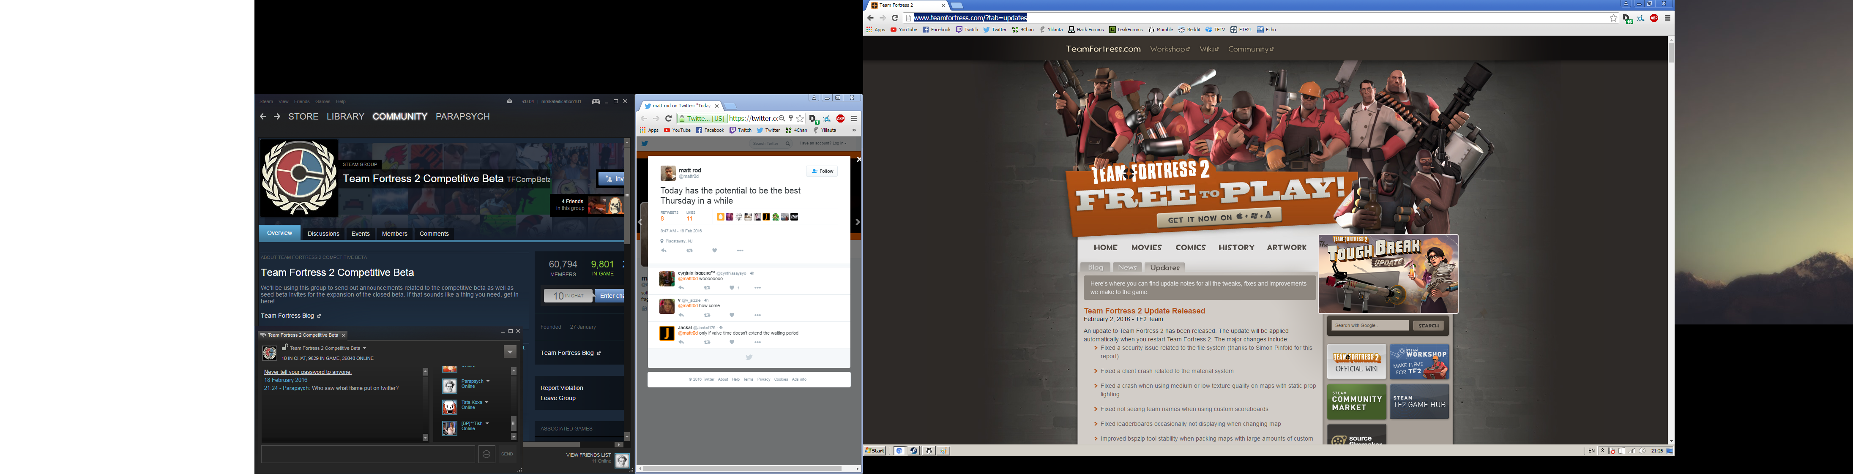1853x474 pixels.
Task: Click the EN language indicator in system tray
Action: coord(1591,451)
